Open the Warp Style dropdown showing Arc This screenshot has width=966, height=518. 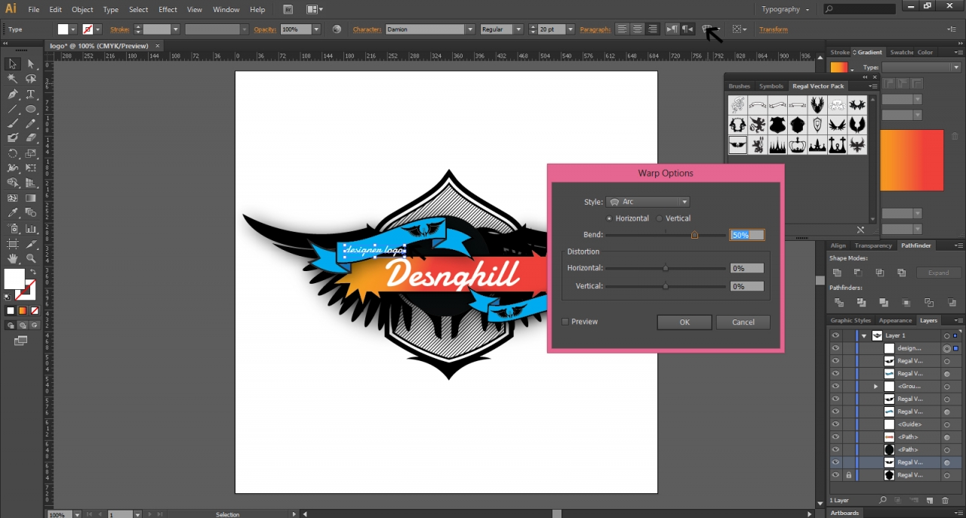tap(648, 202)
